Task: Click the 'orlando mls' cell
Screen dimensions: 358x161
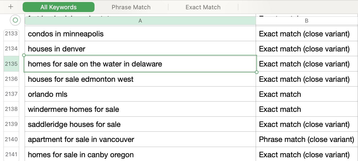Action: 140,94
